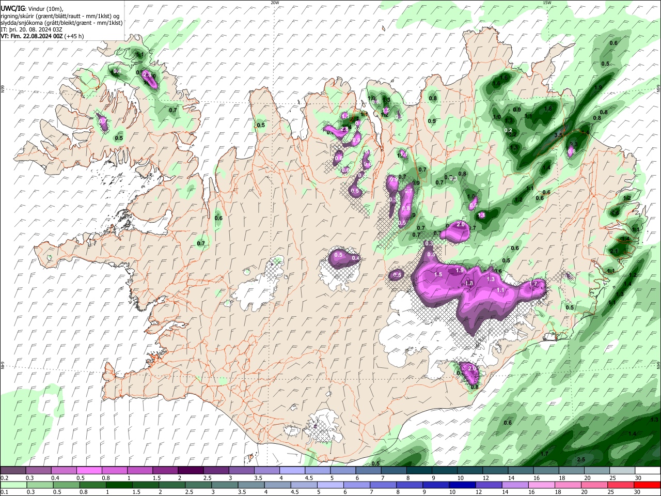This screenshot has width=661, height=496.
Task: Select pure red rain swatch after 30
Action: click(x=648, y=485)
